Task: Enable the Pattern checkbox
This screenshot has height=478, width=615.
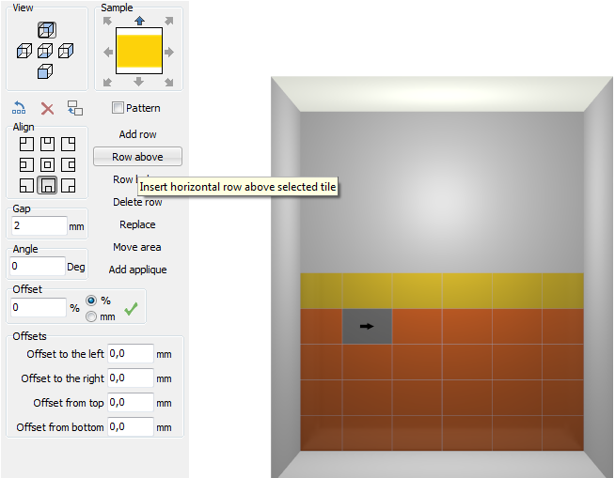Action: [118, 108]
